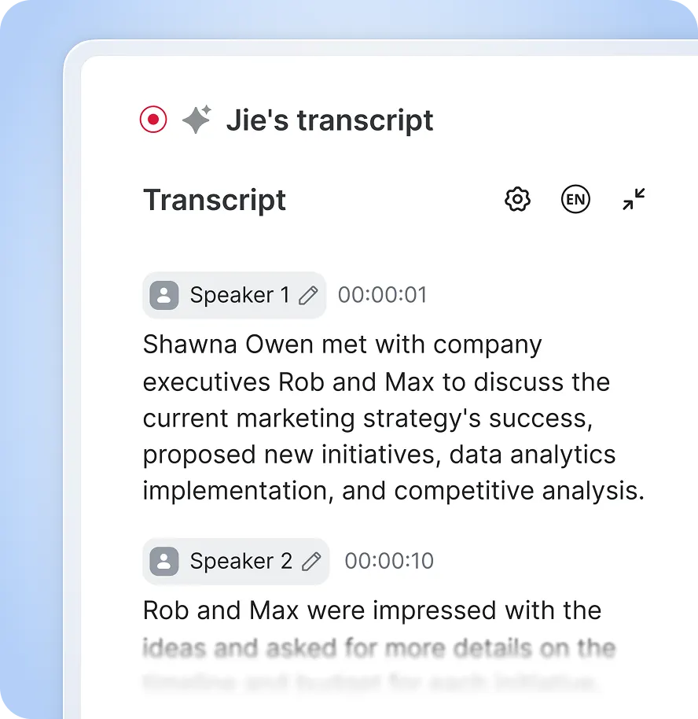Click the AI sparkle icon
Screen dimensions: 698x719
pos(196,120)
